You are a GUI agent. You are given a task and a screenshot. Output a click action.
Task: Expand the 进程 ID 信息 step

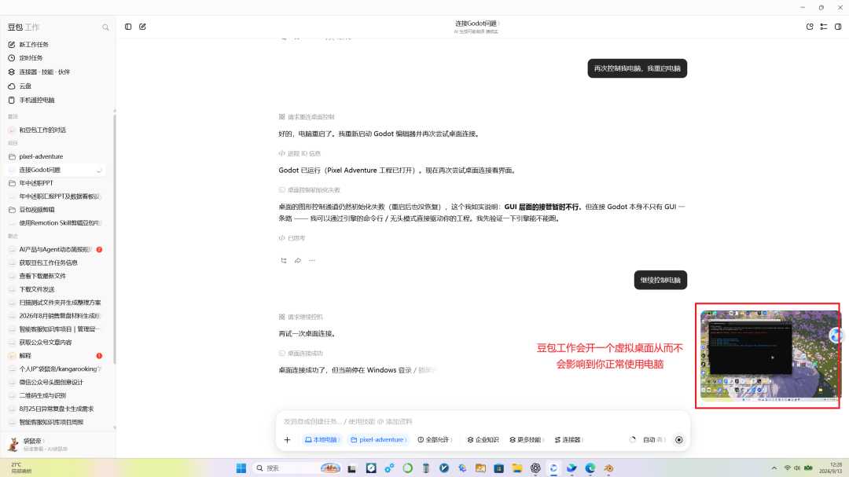pos(300,154)
